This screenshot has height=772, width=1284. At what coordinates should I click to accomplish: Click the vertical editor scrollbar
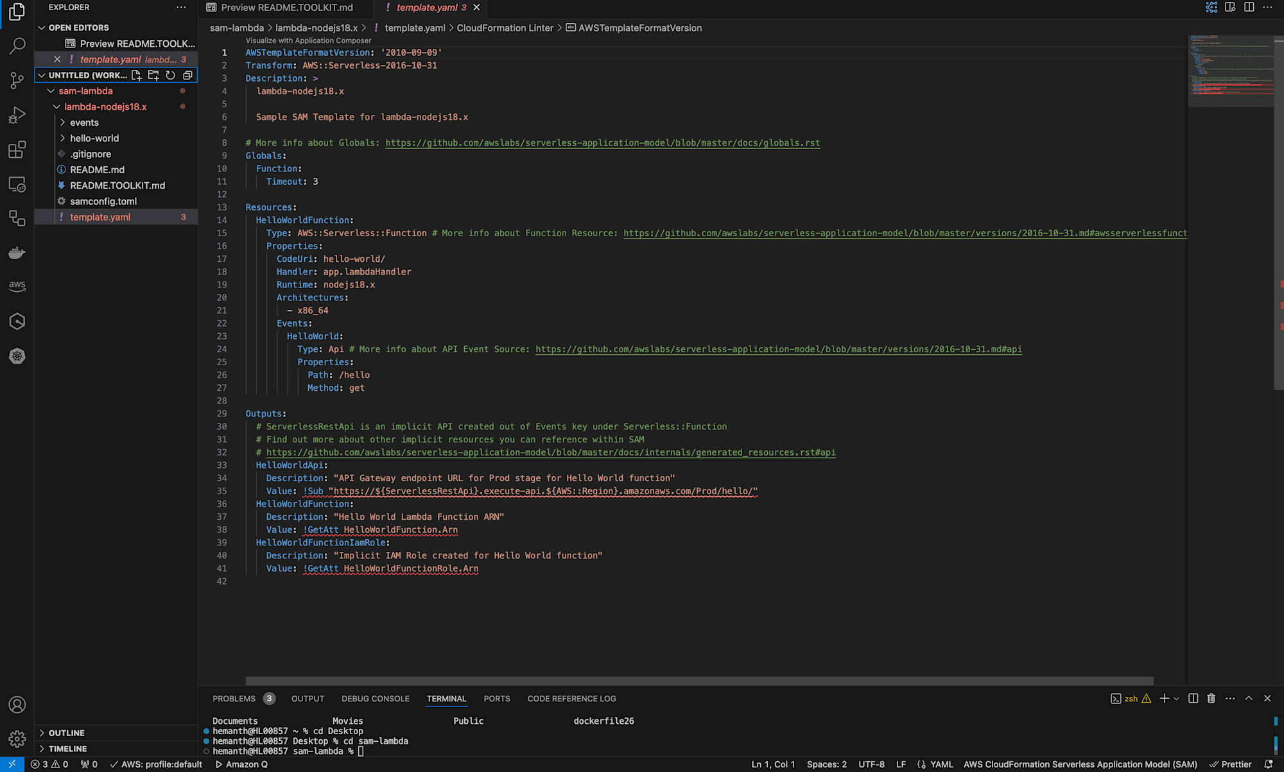click(x=1278, y=212)
